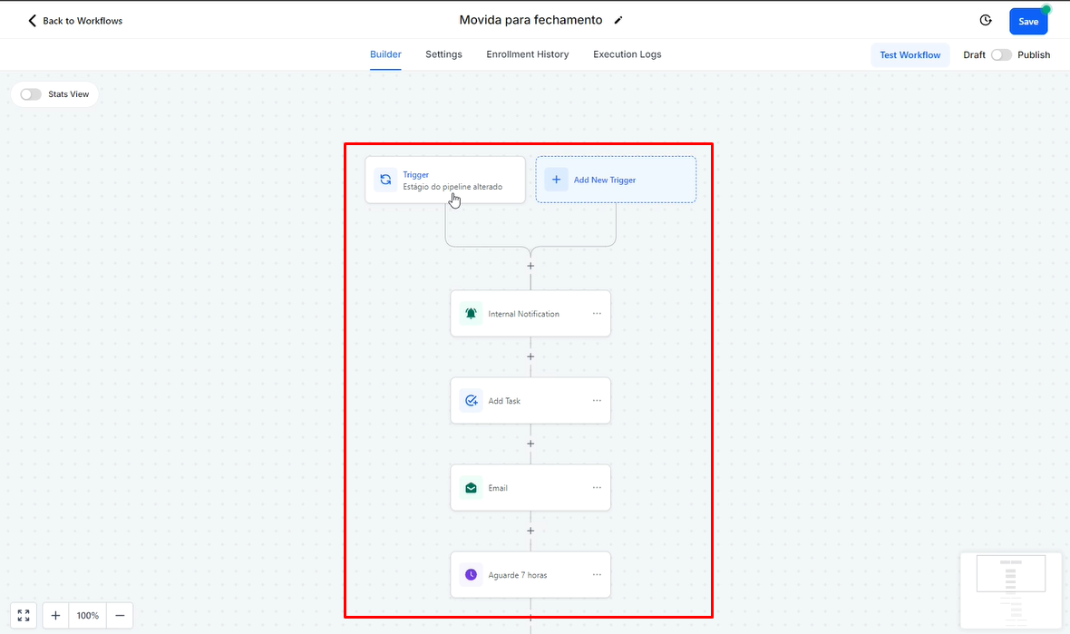Open the Enrollment History tab
This screenshot has height=634, width=1070.
[x=527, y=54]
